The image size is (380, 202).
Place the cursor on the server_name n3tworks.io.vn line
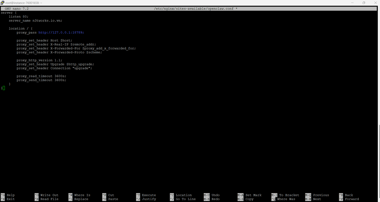pyautogui.click(x=35, y=21)
